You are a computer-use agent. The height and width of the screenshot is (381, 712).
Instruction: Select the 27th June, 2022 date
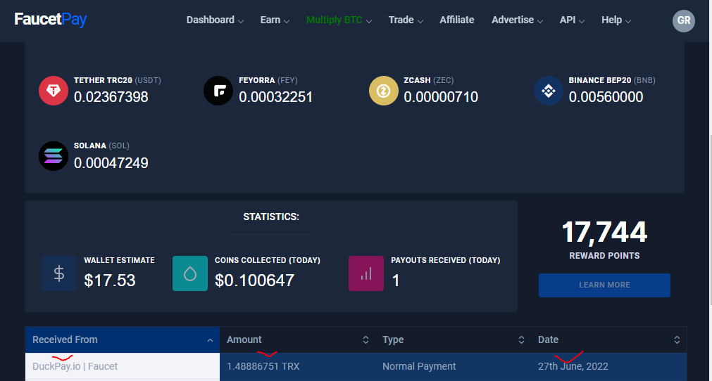pyautogui.click(x=573, y=366)
